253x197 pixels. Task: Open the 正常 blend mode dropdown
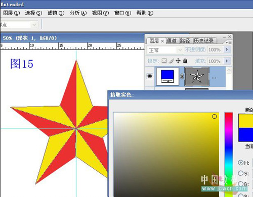(164, 50)
